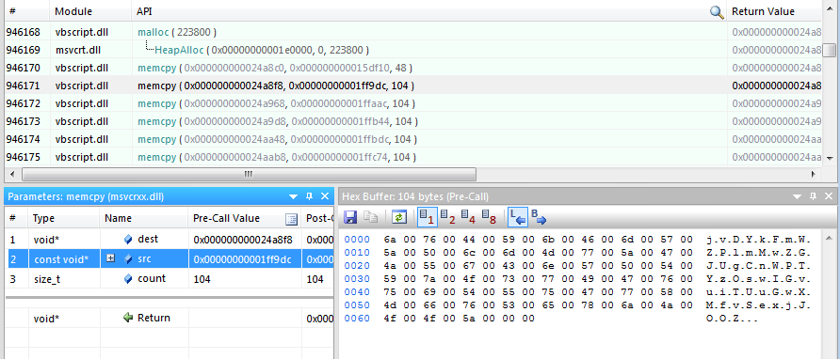Click the dest parameter icon
This screenshot has width=840, height=359.
[127, 239]
